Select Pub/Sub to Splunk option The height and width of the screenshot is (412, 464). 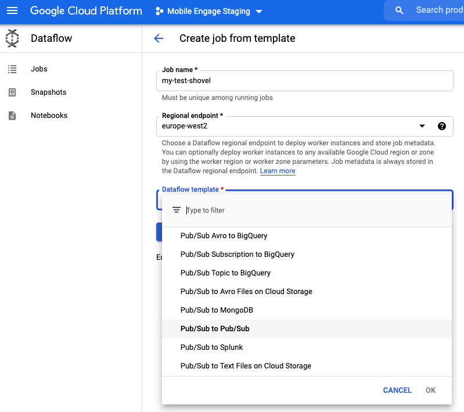point(211,347)
